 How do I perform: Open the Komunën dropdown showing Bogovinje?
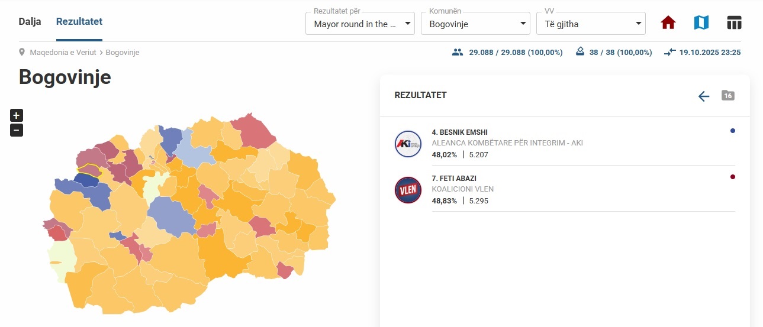click(475, 24)
